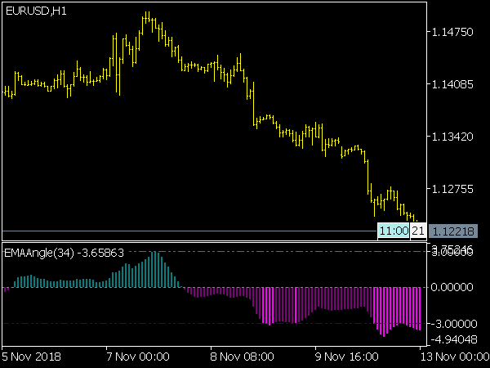Click the EMAAngle(34) indicator label
The image size is (490, 368).
[x=64, y=253]
